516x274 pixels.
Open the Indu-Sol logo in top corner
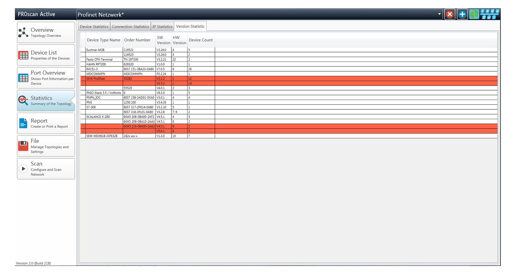[490, 14]
